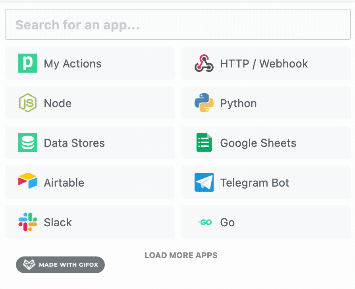Choose the HTTP / Webhook label
Screen dimensions: 355x289
(x=264, y=64)
